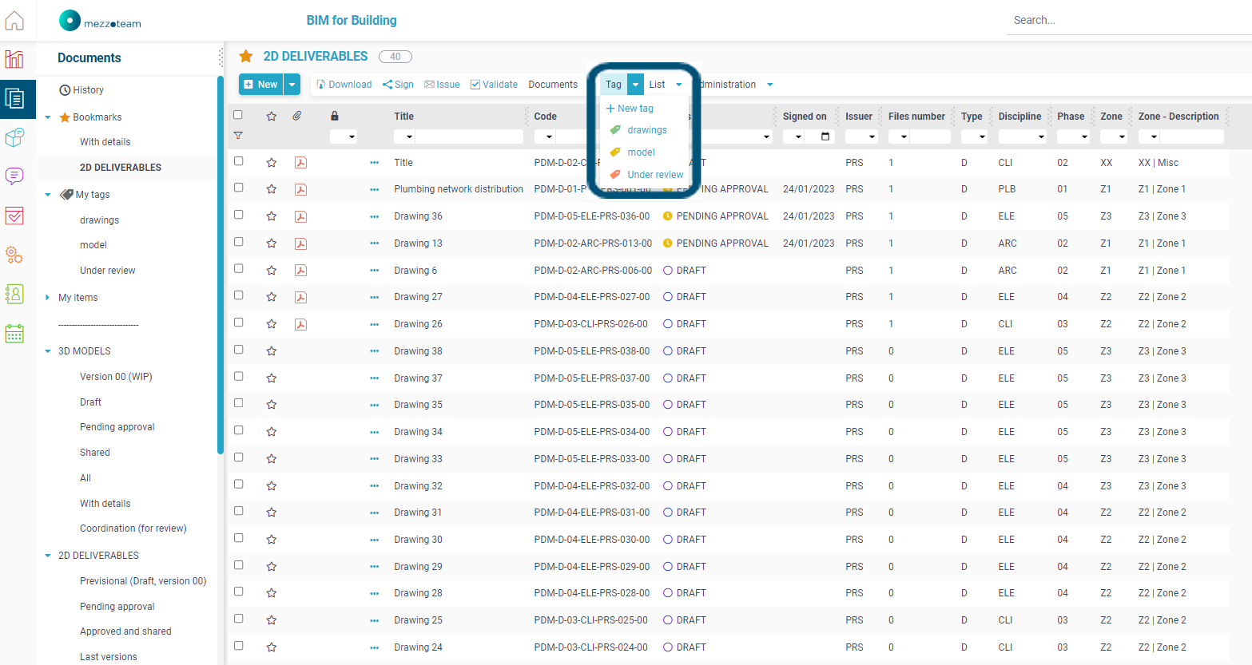The image size is (1252, 665).
Task: Open the tasks checklist icon in rail
Action: [x=14, y=216]
